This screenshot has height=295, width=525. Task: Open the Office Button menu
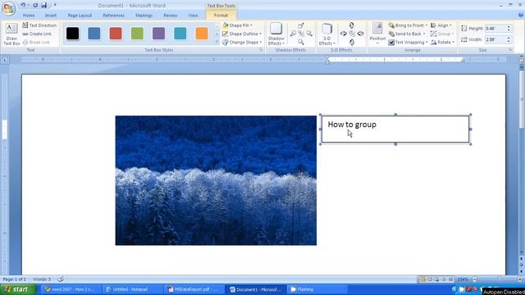tap(8, 8)
